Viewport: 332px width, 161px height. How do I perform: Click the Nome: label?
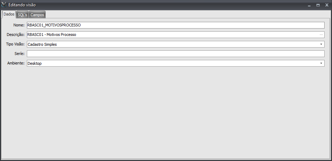19,25
